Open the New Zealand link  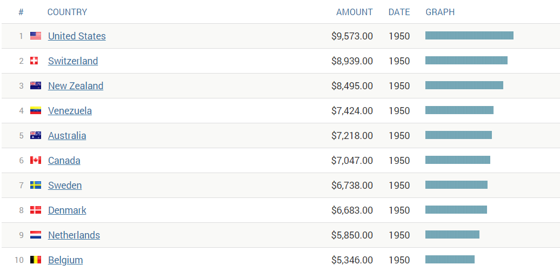pos(76,86)
